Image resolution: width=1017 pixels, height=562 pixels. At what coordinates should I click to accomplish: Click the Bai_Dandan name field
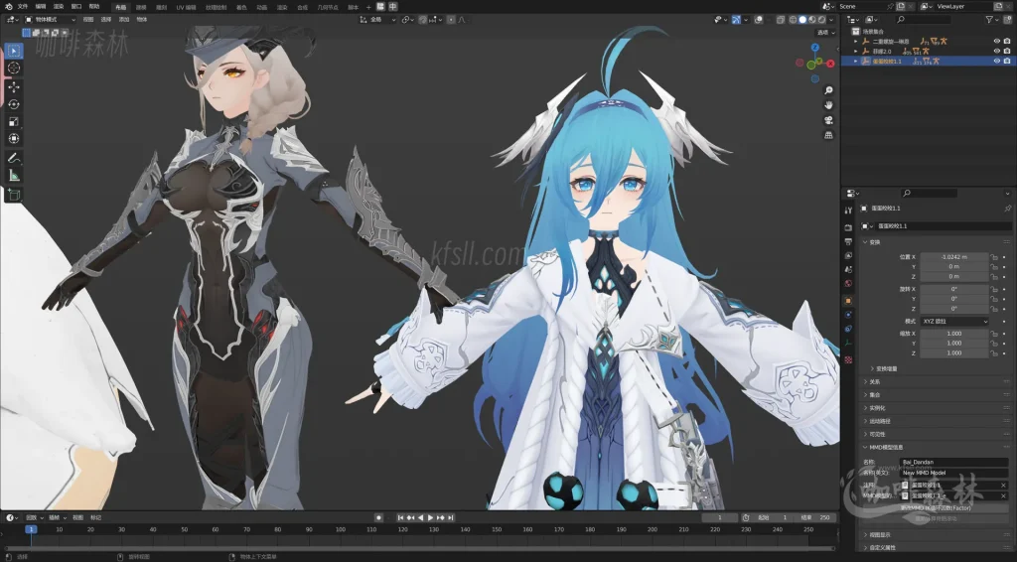(954, 462)
